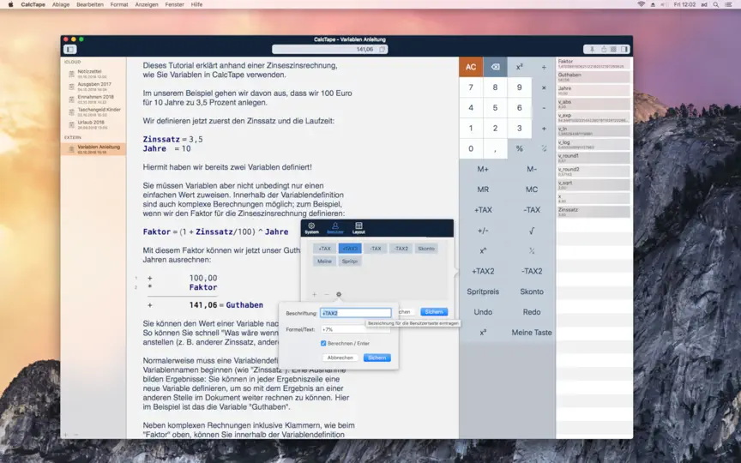Toggle the keypad grid icon in toolbar
The height and width of the screenshot is (463, 741).
pos(613,49)
